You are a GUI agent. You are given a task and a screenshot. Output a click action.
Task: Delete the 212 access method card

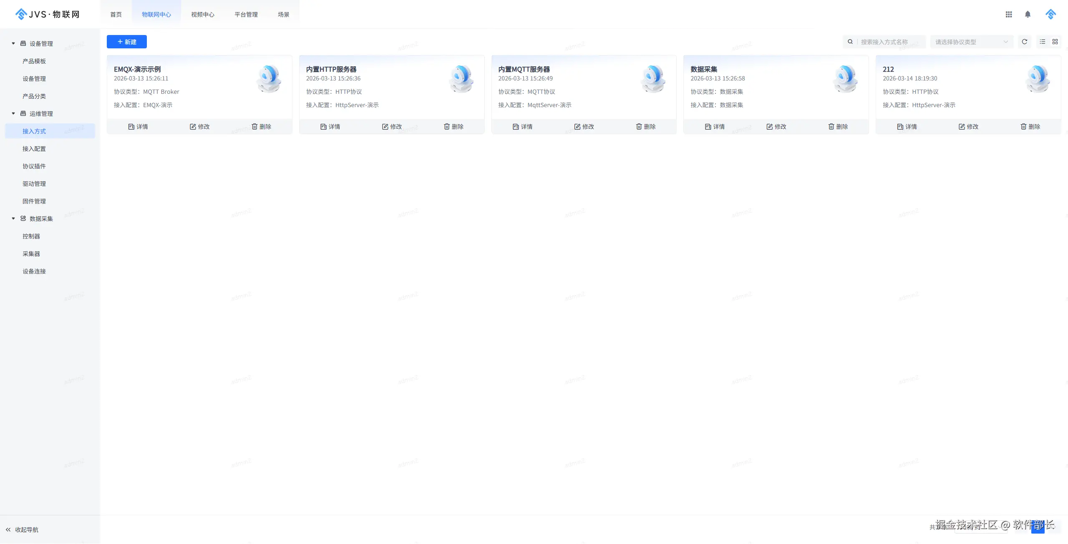[x=1030, y=127]
